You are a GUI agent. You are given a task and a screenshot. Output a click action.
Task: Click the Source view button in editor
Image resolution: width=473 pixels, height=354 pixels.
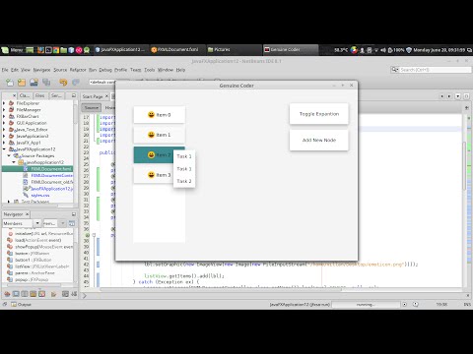coord(92,107)
